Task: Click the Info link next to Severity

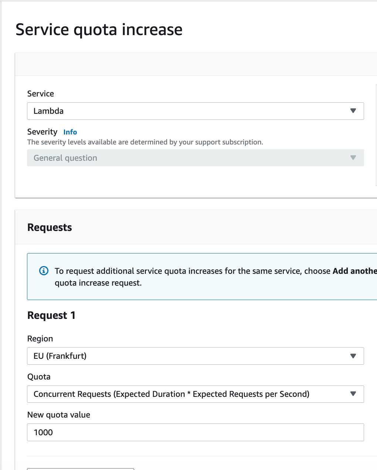Action: (70, 132)
